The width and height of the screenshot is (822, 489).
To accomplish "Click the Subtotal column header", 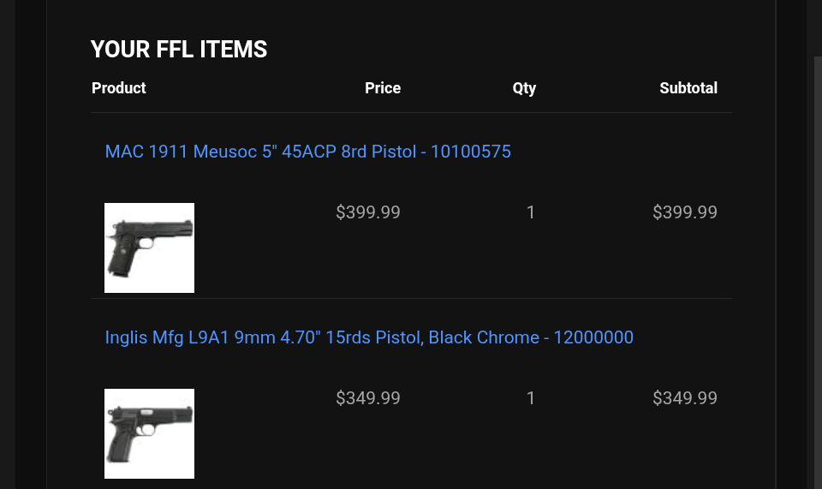I will coord(688,88).
